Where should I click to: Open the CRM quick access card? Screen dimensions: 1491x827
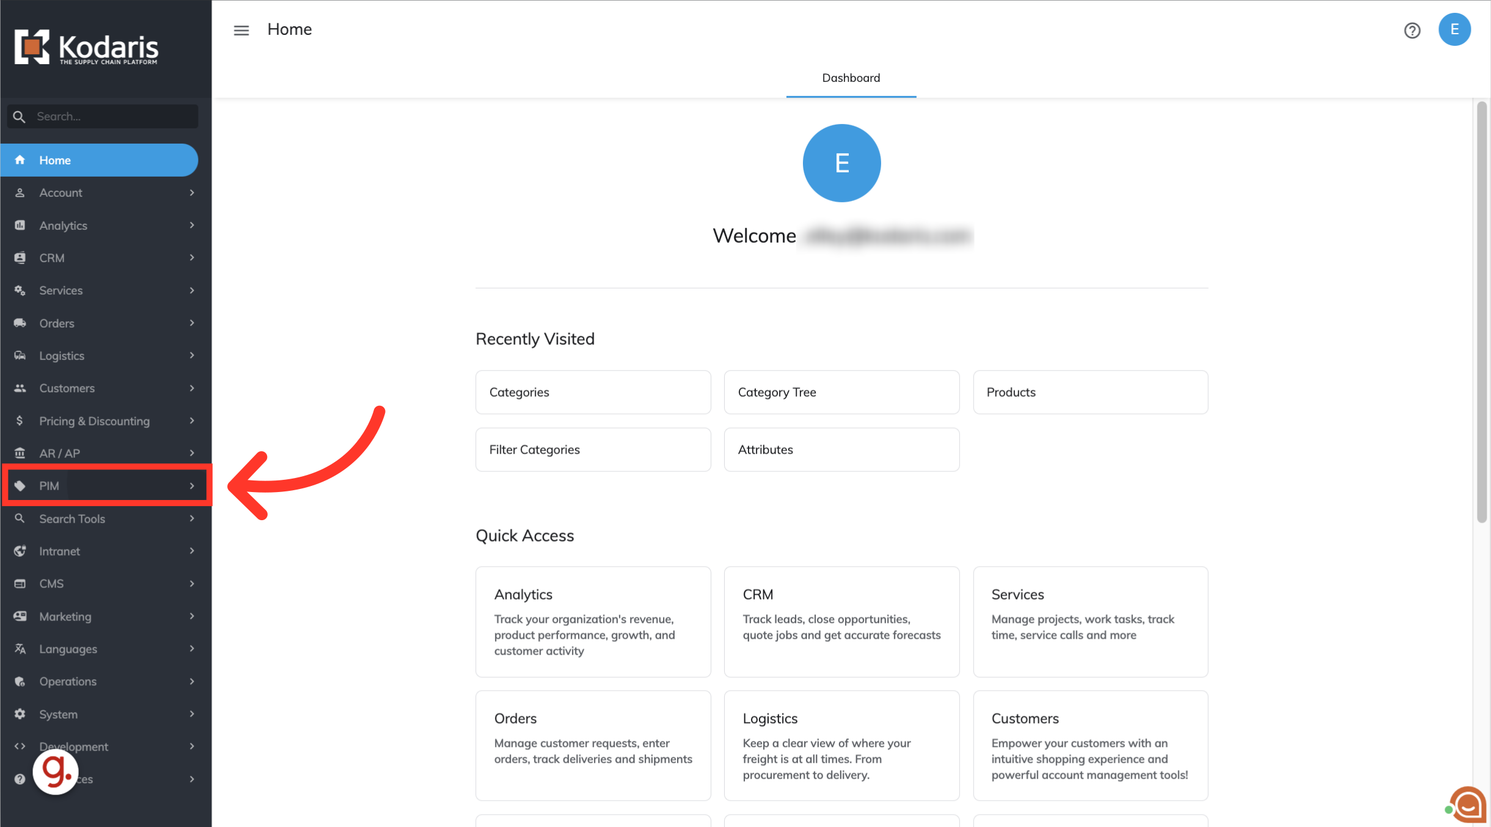pyautogui.click(x=841, y=622)
